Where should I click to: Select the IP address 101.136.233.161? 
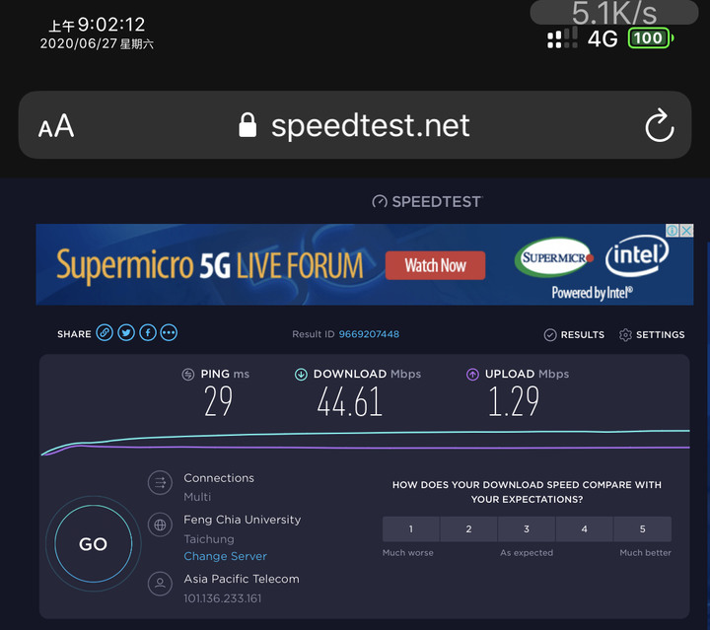click(x=222, y=598)
